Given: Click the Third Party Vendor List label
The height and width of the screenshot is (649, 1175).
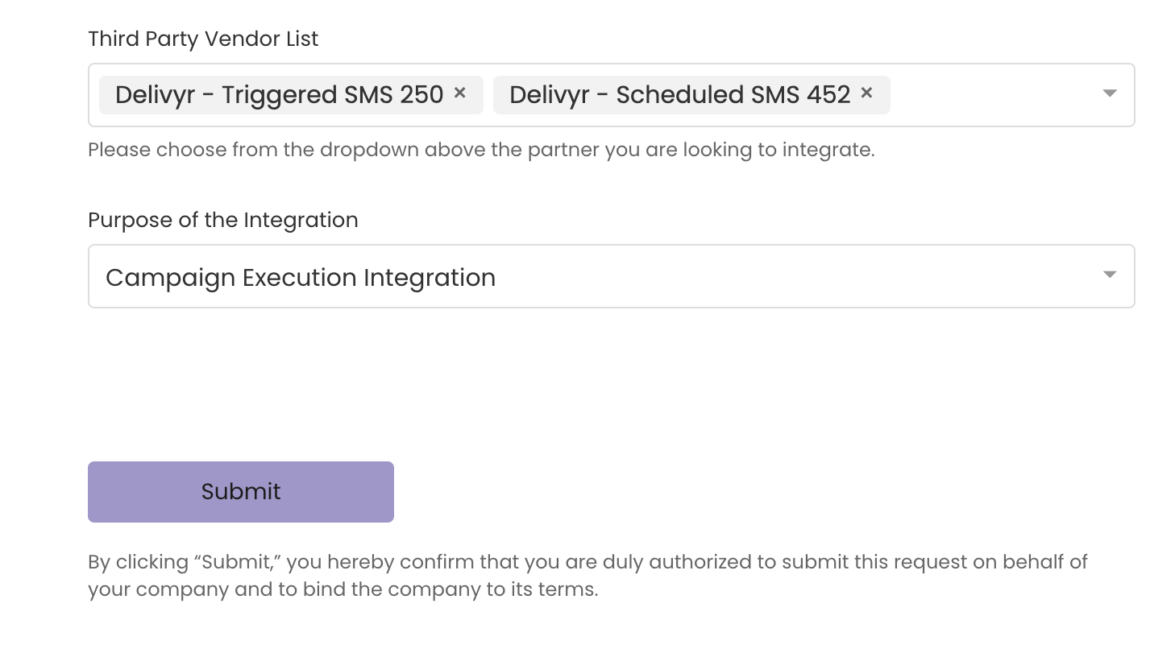Looking at the screenshot, I should [203, 39].
